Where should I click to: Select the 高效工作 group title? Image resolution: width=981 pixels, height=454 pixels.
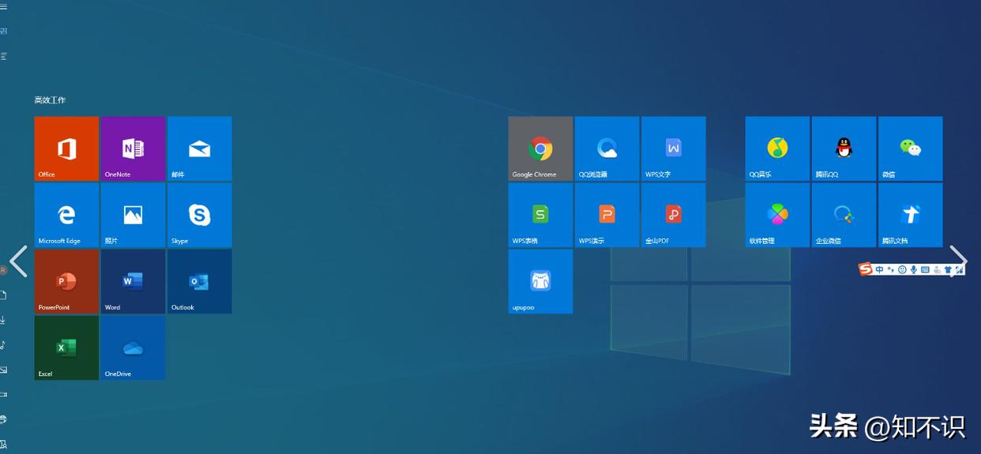(50, 100)
